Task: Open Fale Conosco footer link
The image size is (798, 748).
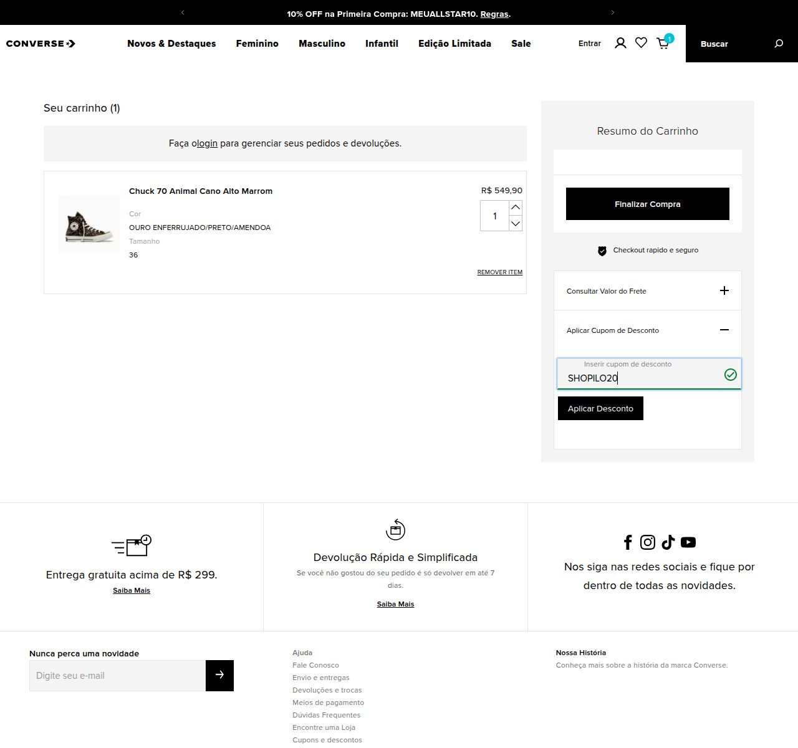Action: coord(315,665)
